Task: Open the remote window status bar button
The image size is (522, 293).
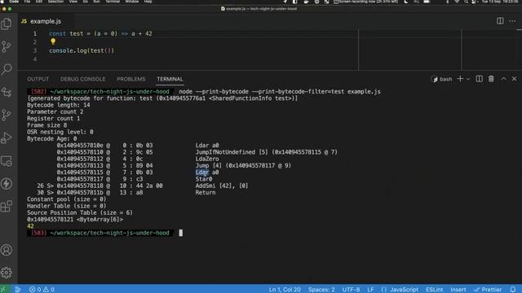Action: pyautogui.click(x=3, y=290)
